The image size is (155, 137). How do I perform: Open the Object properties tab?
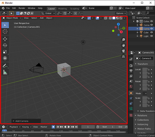click(131, 93)
